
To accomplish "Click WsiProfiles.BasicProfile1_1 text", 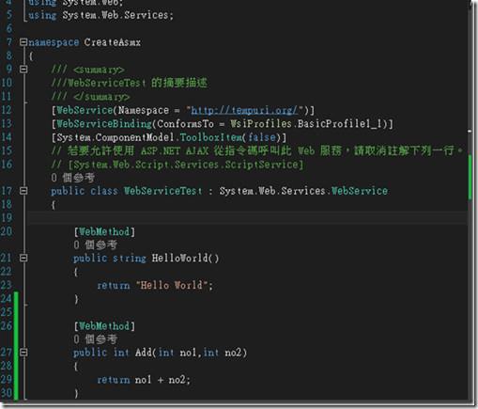I will (306, 124).
